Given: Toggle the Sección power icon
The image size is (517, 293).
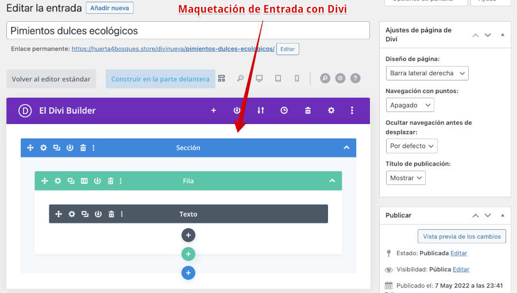Looking at the screenshot, I should point(70,148).
